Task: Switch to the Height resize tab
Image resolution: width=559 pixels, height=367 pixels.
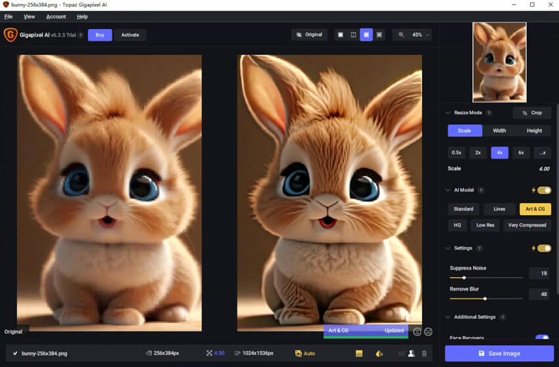Action: click(x=534, y=130)
